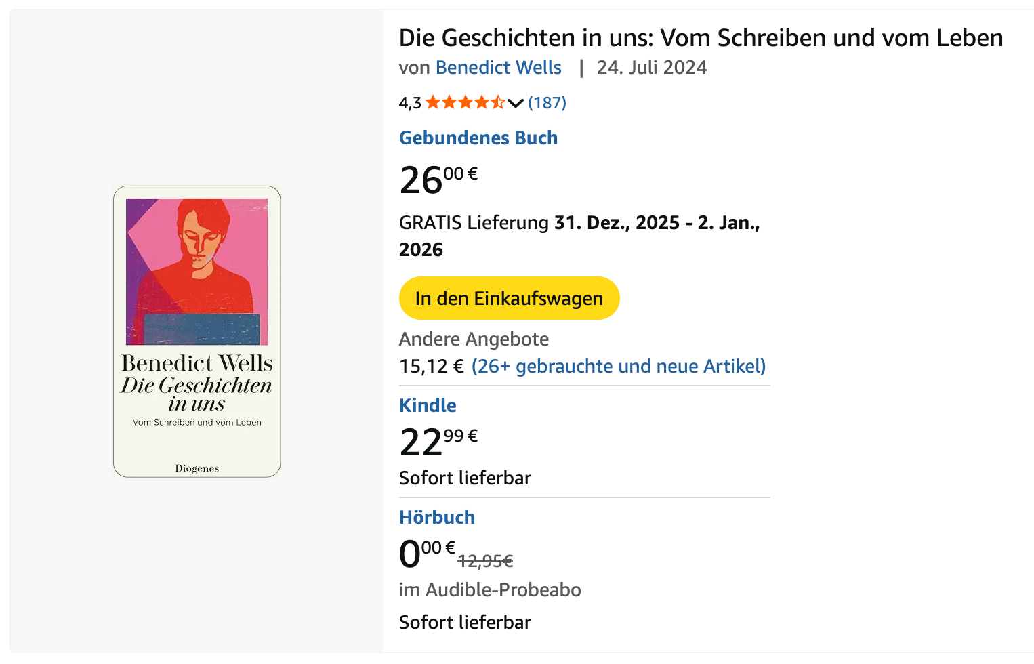
Task: Open the 187 customer reviews link
Action: [547, 102]
